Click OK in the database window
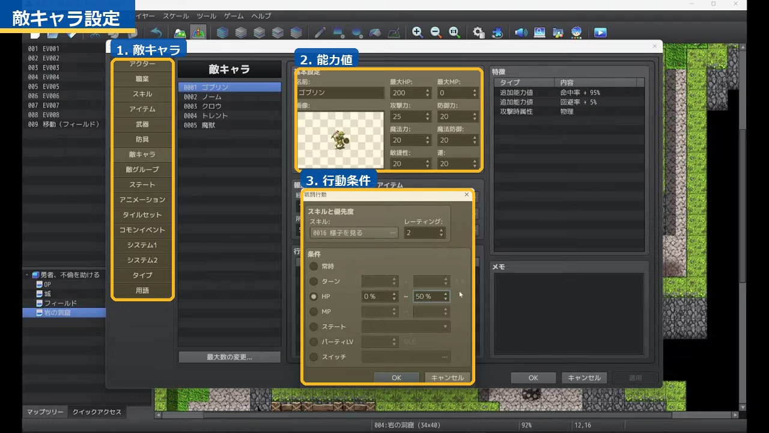The width and height of the screenshot is (769, 433). point(533,378)
